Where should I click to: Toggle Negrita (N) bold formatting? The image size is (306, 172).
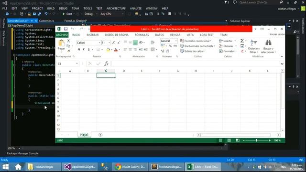tap(78, 50)
